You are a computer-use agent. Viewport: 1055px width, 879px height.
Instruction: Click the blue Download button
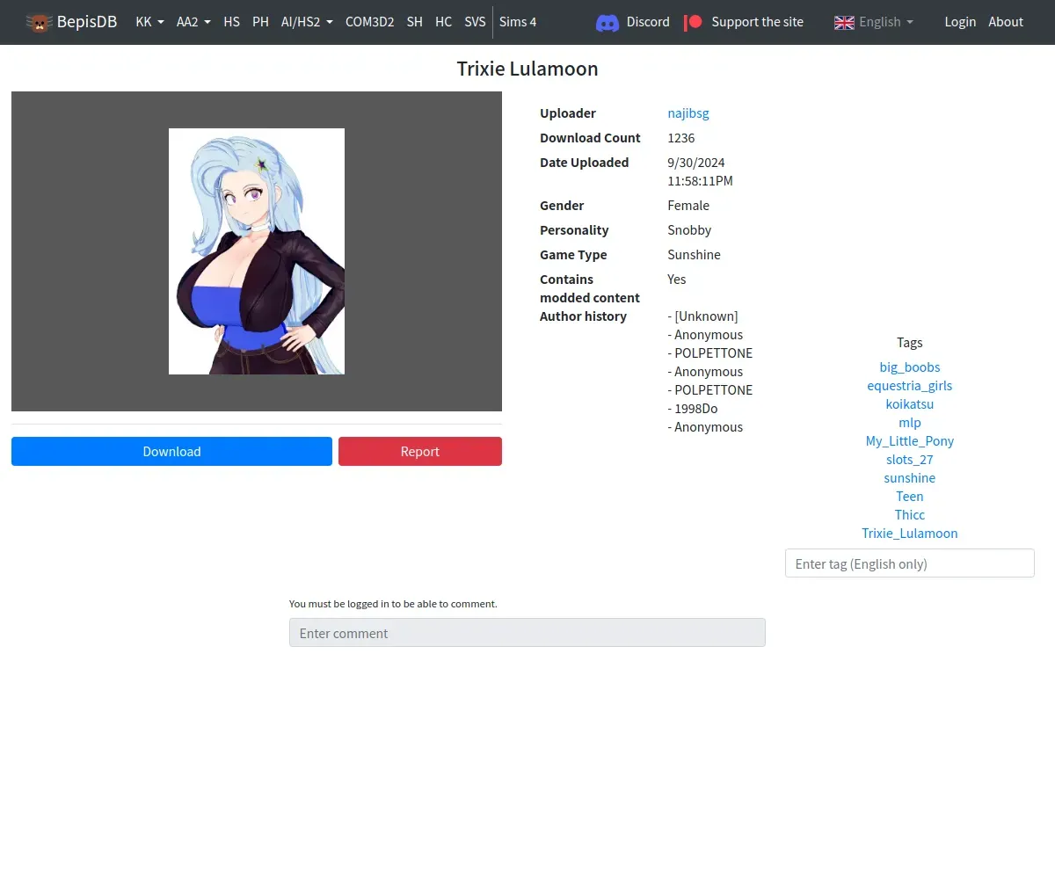(x=171, y=451)
